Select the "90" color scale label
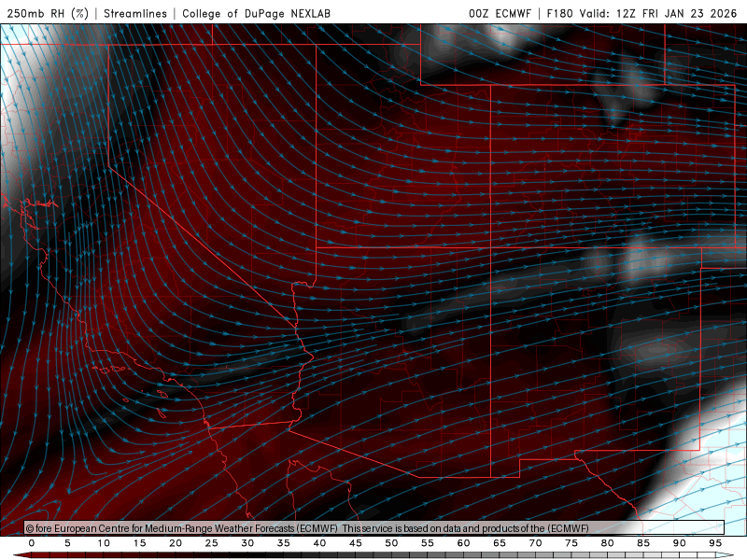This screenshot has height=560, width=747. tap(679, 543)
